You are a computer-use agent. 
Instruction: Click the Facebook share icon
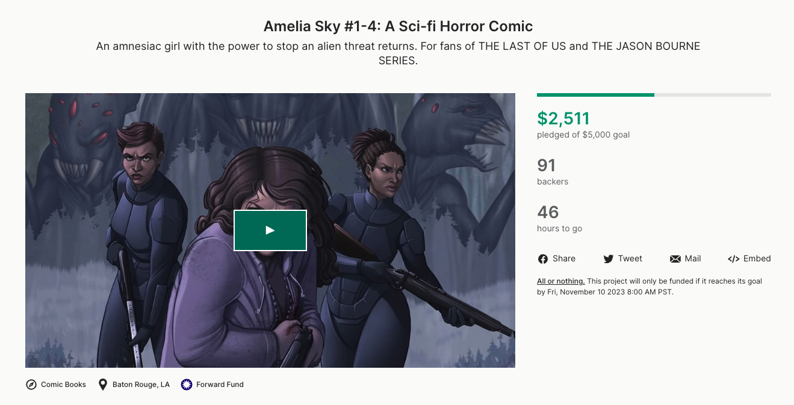[543, 259]
